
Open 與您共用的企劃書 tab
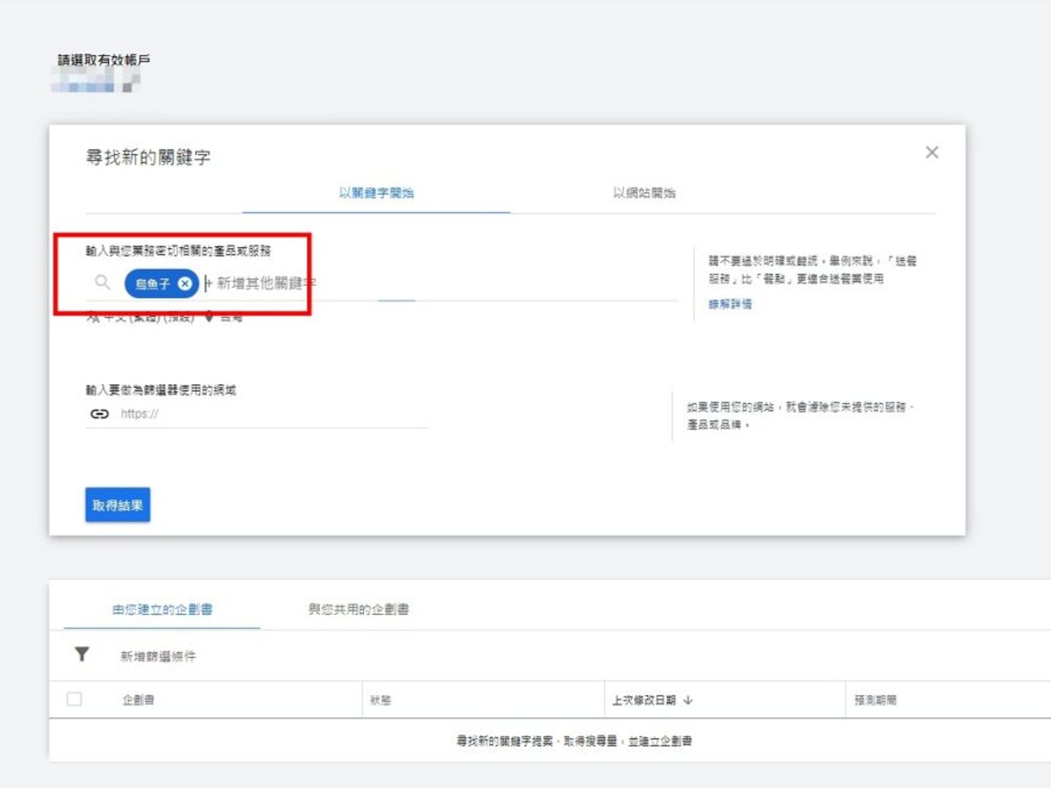click(x=359, y=609)
